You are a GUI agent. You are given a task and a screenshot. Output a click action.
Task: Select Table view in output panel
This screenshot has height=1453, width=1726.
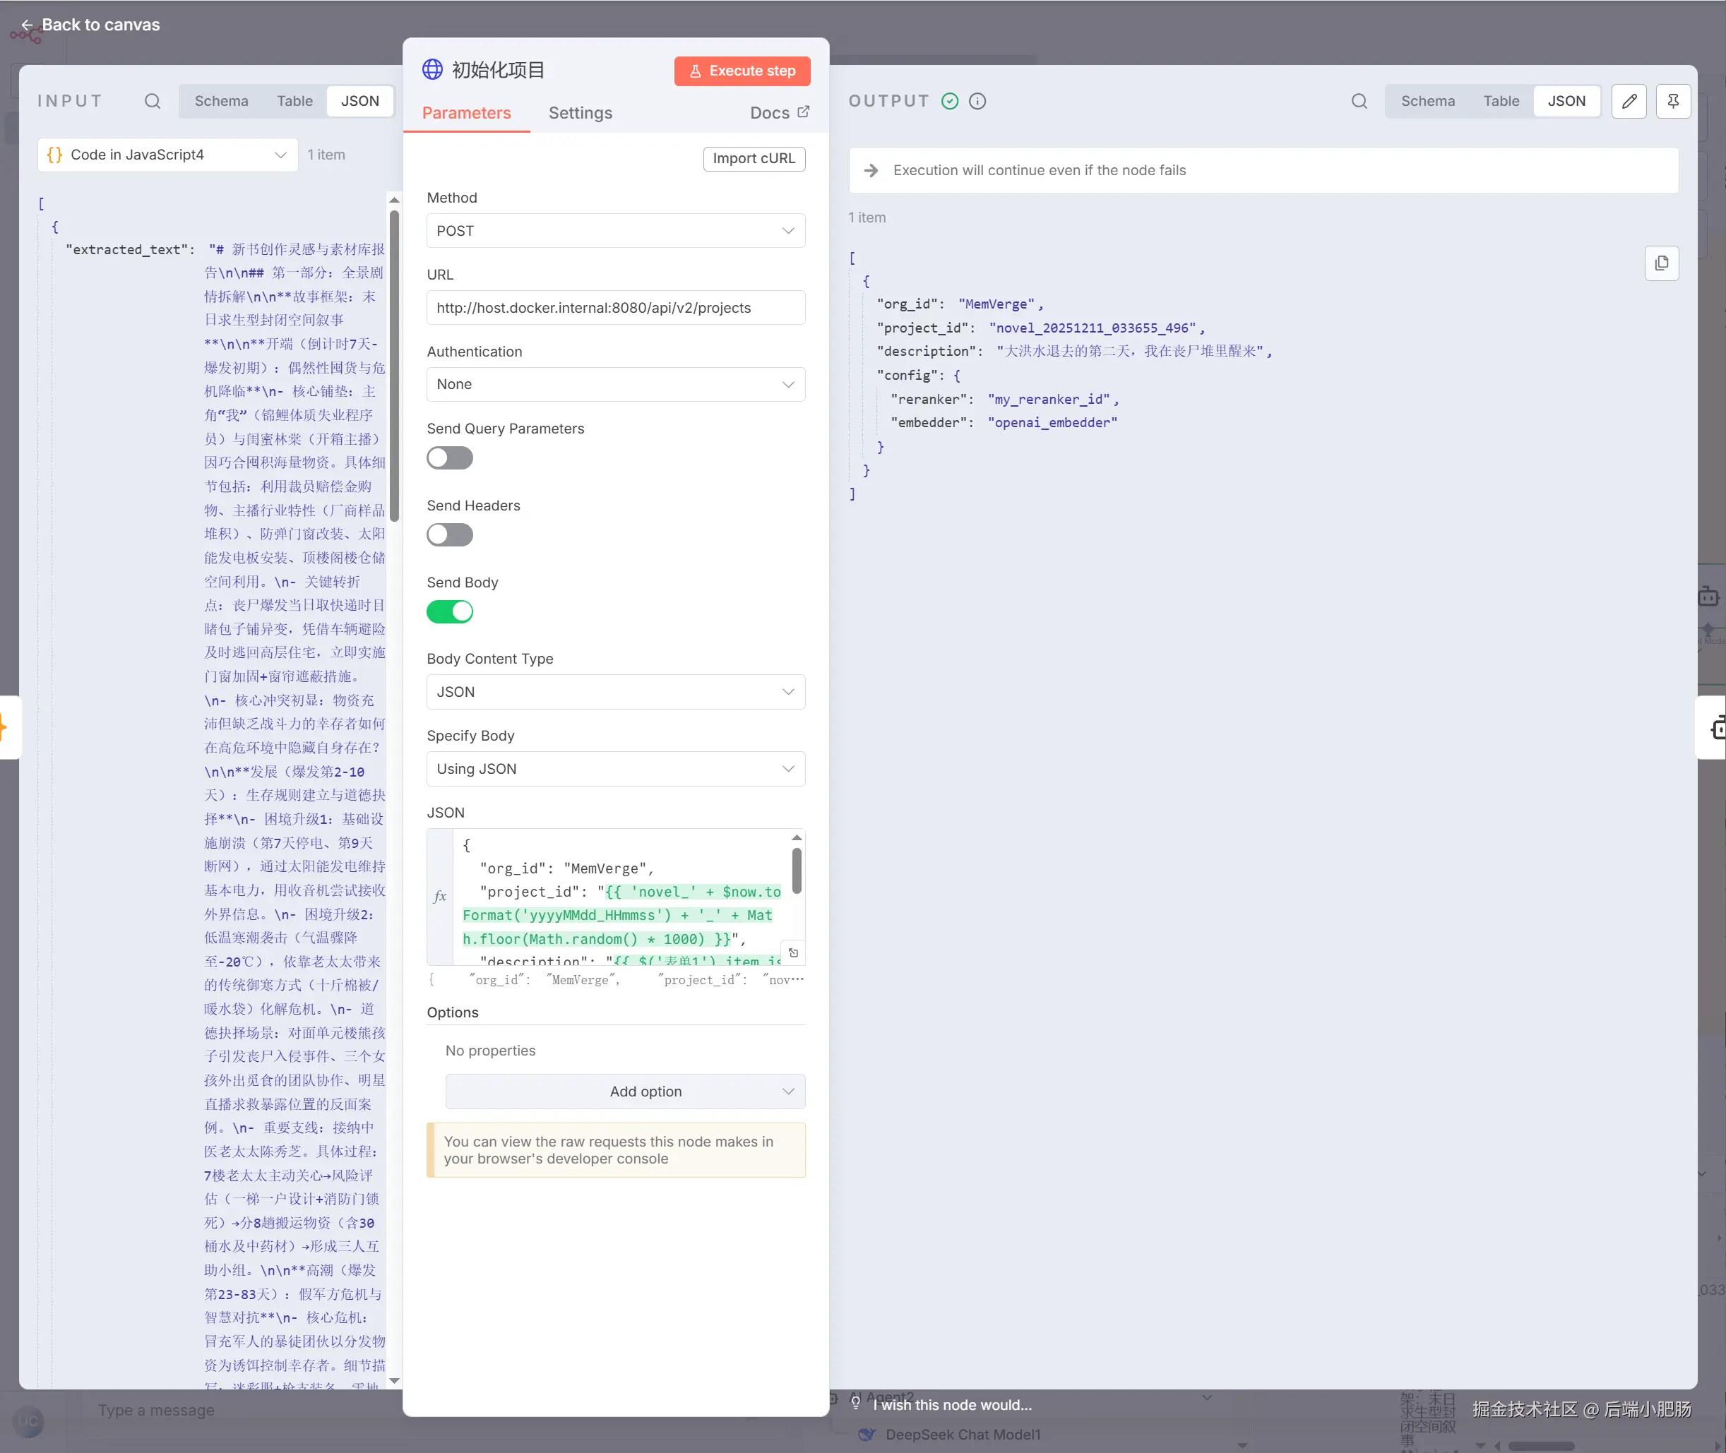[x=1500, y=102]
